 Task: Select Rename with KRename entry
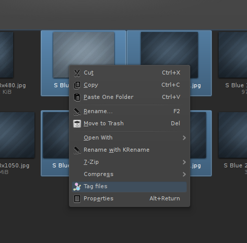coord(129,150)
